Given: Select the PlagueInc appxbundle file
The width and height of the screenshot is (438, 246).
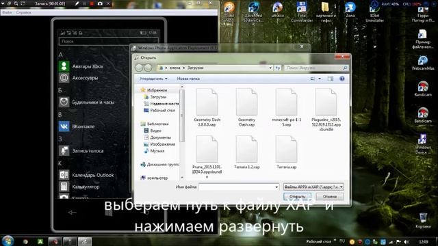Looking at the screenshot, I should pos(326,109).
